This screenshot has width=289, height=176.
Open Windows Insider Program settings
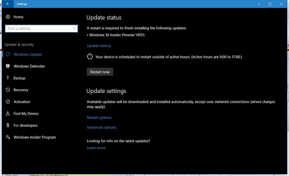(35, 137)
